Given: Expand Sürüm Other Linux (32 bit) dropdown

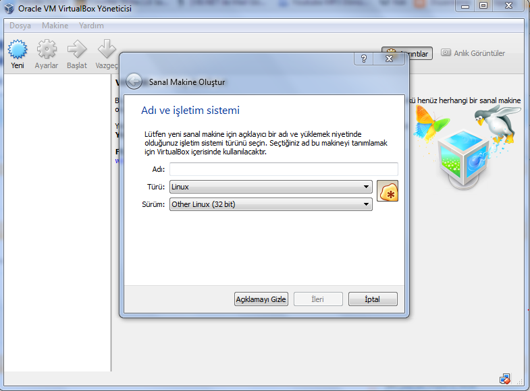Looking at the screenshot, I should [271, 204].
